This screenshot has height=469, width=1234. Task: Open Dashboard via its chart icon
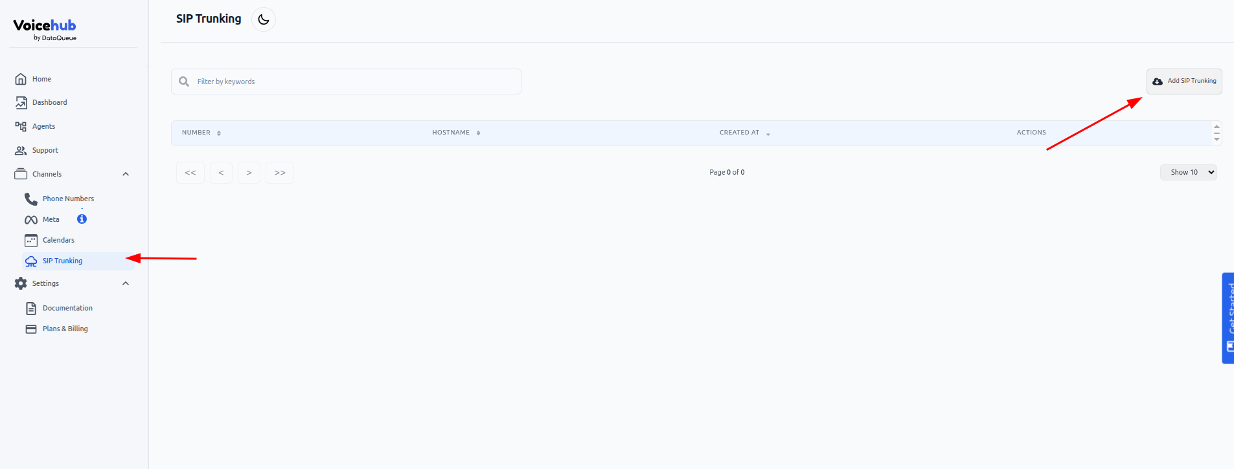21,103
